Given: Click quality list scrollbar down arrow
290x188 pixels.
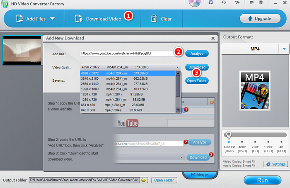Looking at the screenshot, I should [x=178, y=110].
